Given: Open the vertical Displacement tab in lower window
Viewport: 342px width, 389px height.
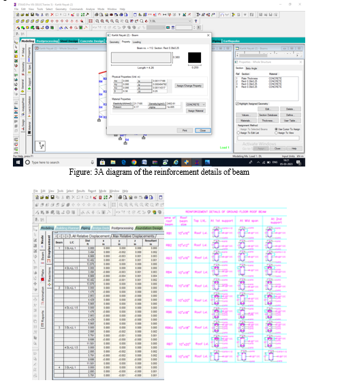Looking at the screenshot, I should (x=49, y=248).
